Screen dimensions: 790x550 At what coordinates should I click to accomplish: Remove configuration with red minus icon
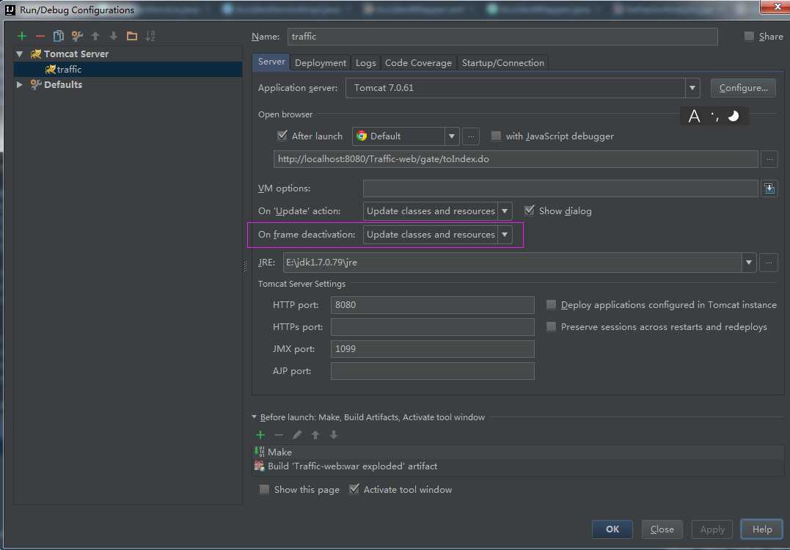40,36
